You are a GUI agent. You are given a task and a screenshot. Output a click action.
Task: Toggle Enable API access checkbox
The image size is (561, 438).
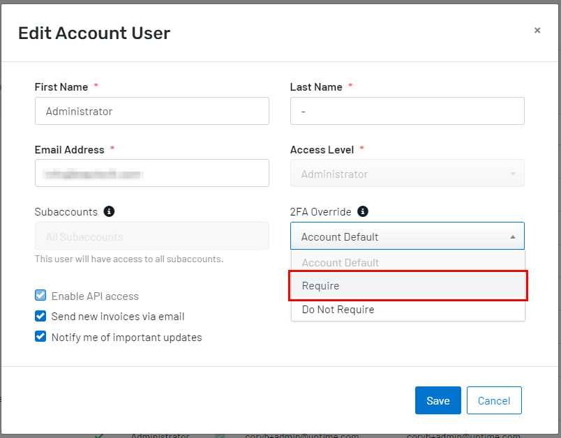40,296
